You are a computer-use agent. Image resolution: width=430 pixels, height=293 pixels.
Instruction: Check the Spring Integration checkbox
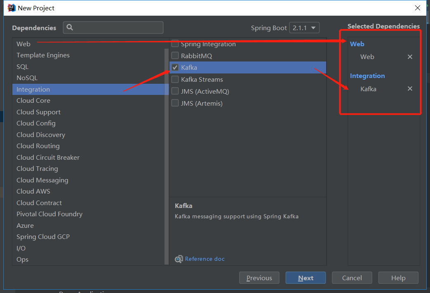[x=175, y=44]
